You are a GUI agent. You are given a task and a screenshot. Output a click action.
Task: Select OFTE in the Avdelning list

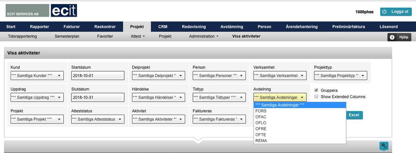(300, 135)
